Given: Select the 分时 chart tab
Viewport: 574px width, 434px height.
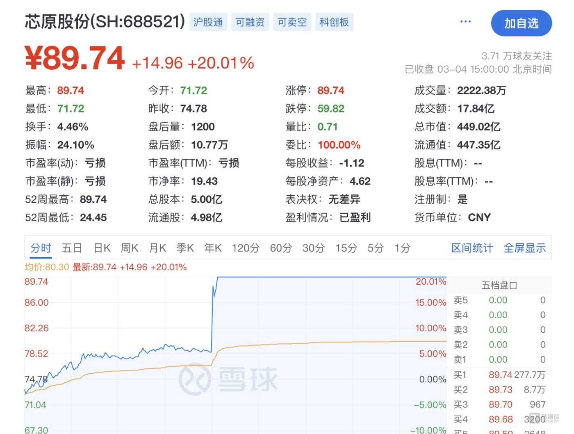Looking at the screenshot, I should pyautogui.click(x=41, y=248).
